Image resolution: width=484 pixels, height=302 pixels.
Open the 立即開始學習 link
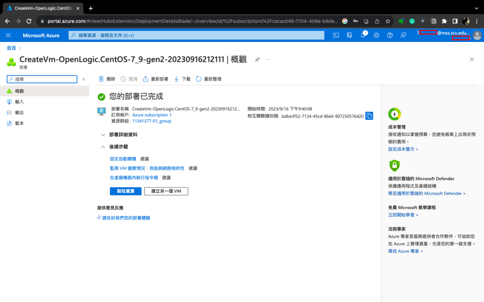click(403, 215)
